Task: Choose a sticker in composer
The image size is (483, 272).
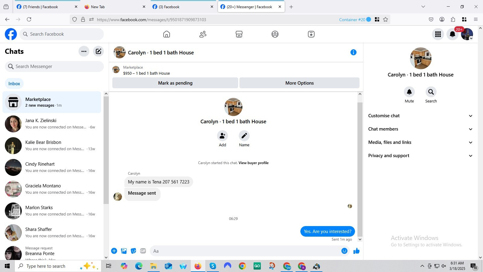Action: pos(133,251)
